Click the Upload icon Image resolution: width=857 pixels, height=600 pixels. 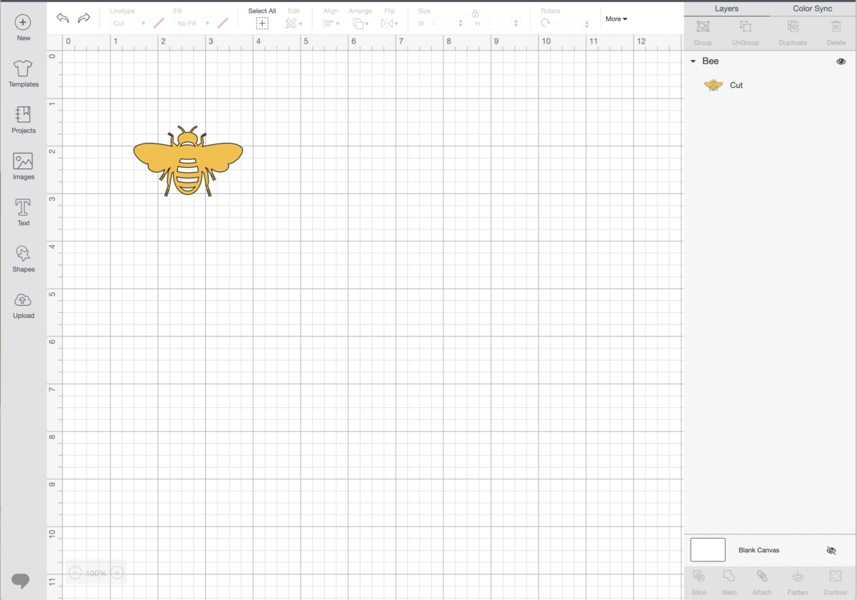click(x=23, y=305)
